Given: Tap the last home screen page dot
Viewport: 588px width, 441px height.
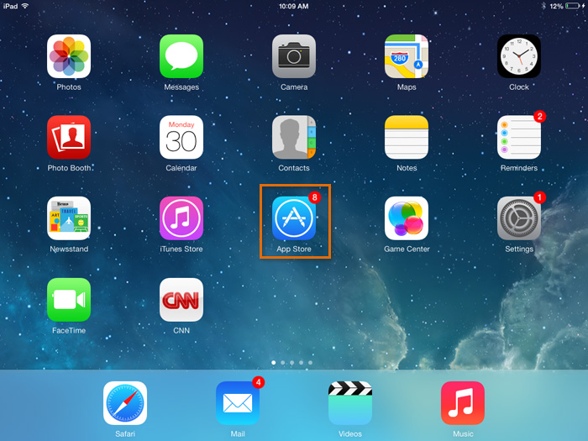Looking at the screenshot, I should tap(310, 363).
